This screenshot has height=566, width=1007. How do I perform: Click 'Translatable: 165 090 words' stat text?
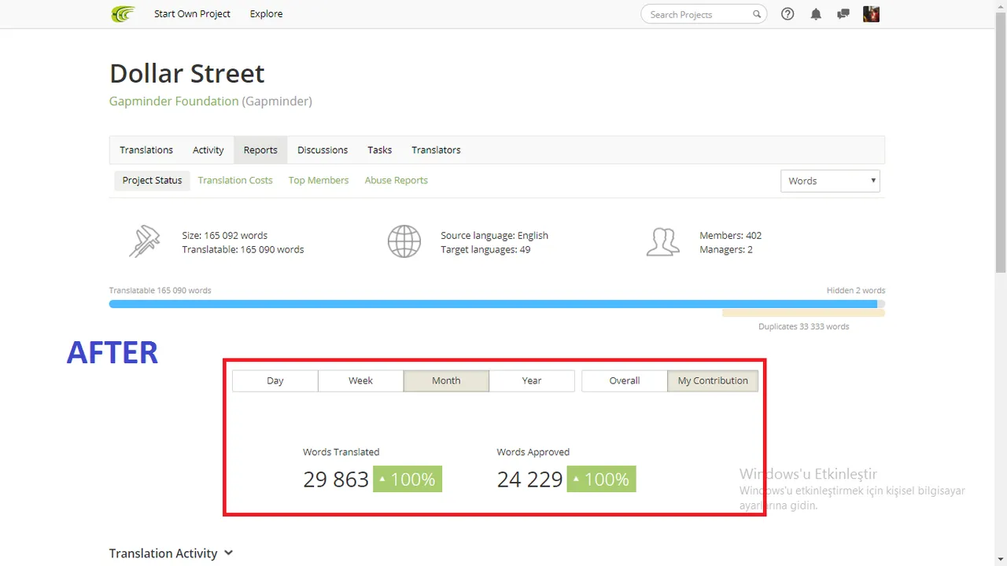(x=243, y=250)
